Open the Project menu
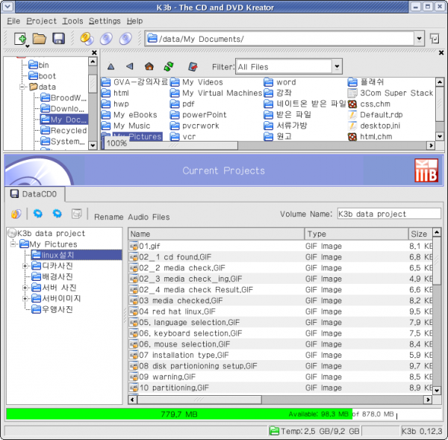This screenshot has width=448, height=440. point(41,21)
